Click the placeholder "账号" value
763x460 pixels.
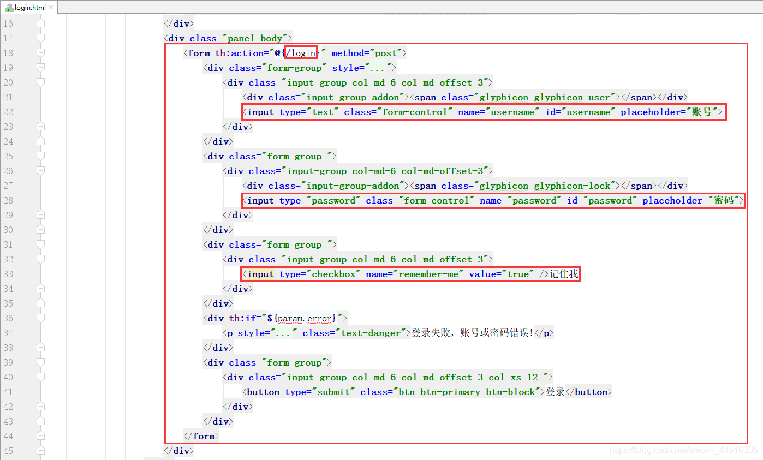[x=701, y=112]
